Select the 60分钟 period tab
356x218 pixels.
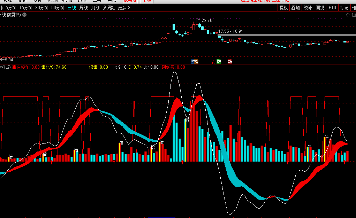pyautogui.click(x=58, y=8)
